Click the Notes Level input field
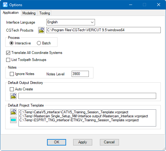This screenshot has width=166, height=151. (80, 74)
